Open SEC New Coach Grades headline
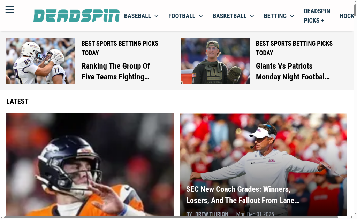Image resolution: width=357 pixels, height=219 pixels. click(243, 195)
